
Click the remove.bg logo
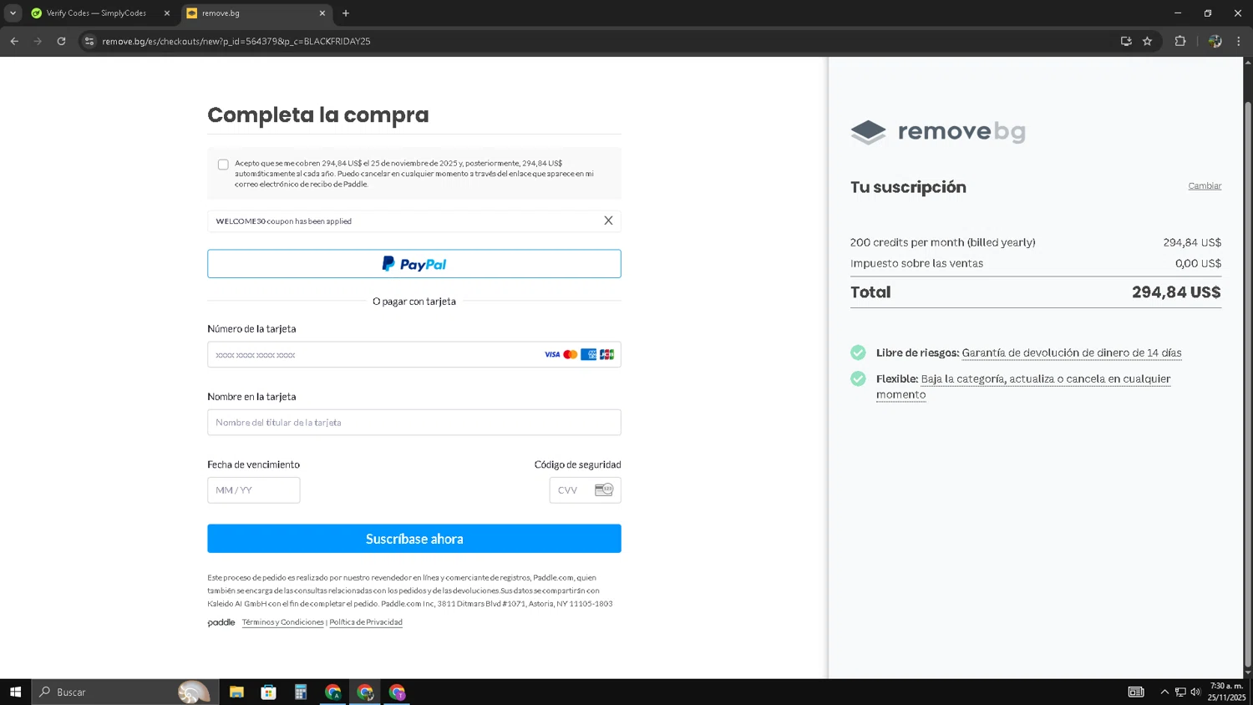click(938, 131)
